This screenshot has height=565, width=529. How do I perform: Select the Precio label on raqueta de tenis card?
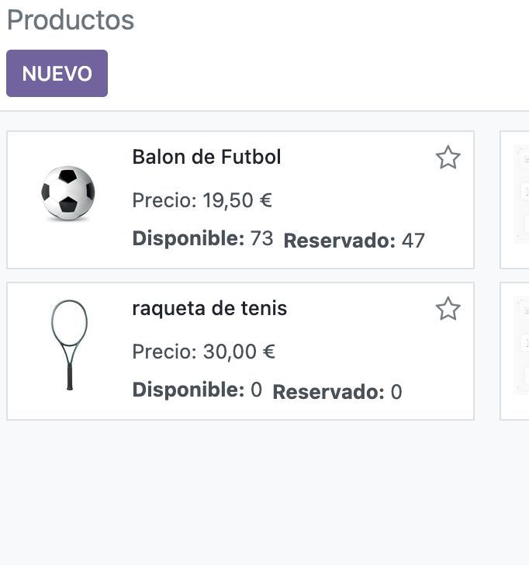click(164, 352)
